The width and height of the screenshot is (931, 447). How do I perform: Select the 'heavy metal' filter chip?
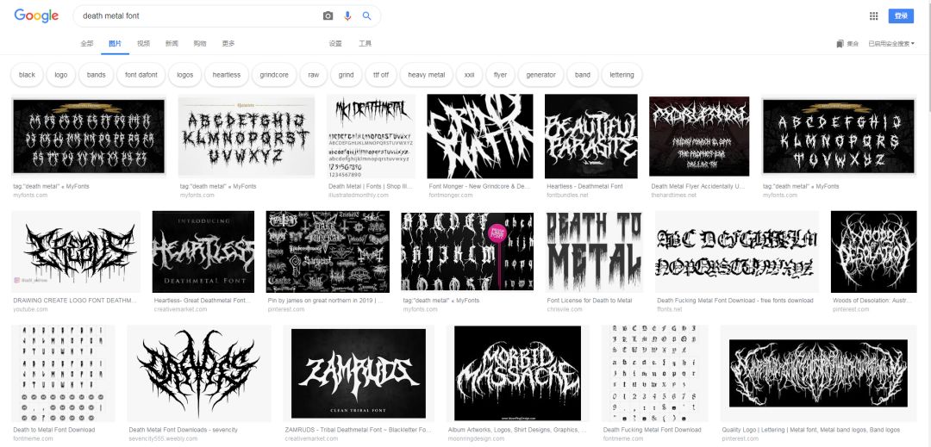point(426,75)
